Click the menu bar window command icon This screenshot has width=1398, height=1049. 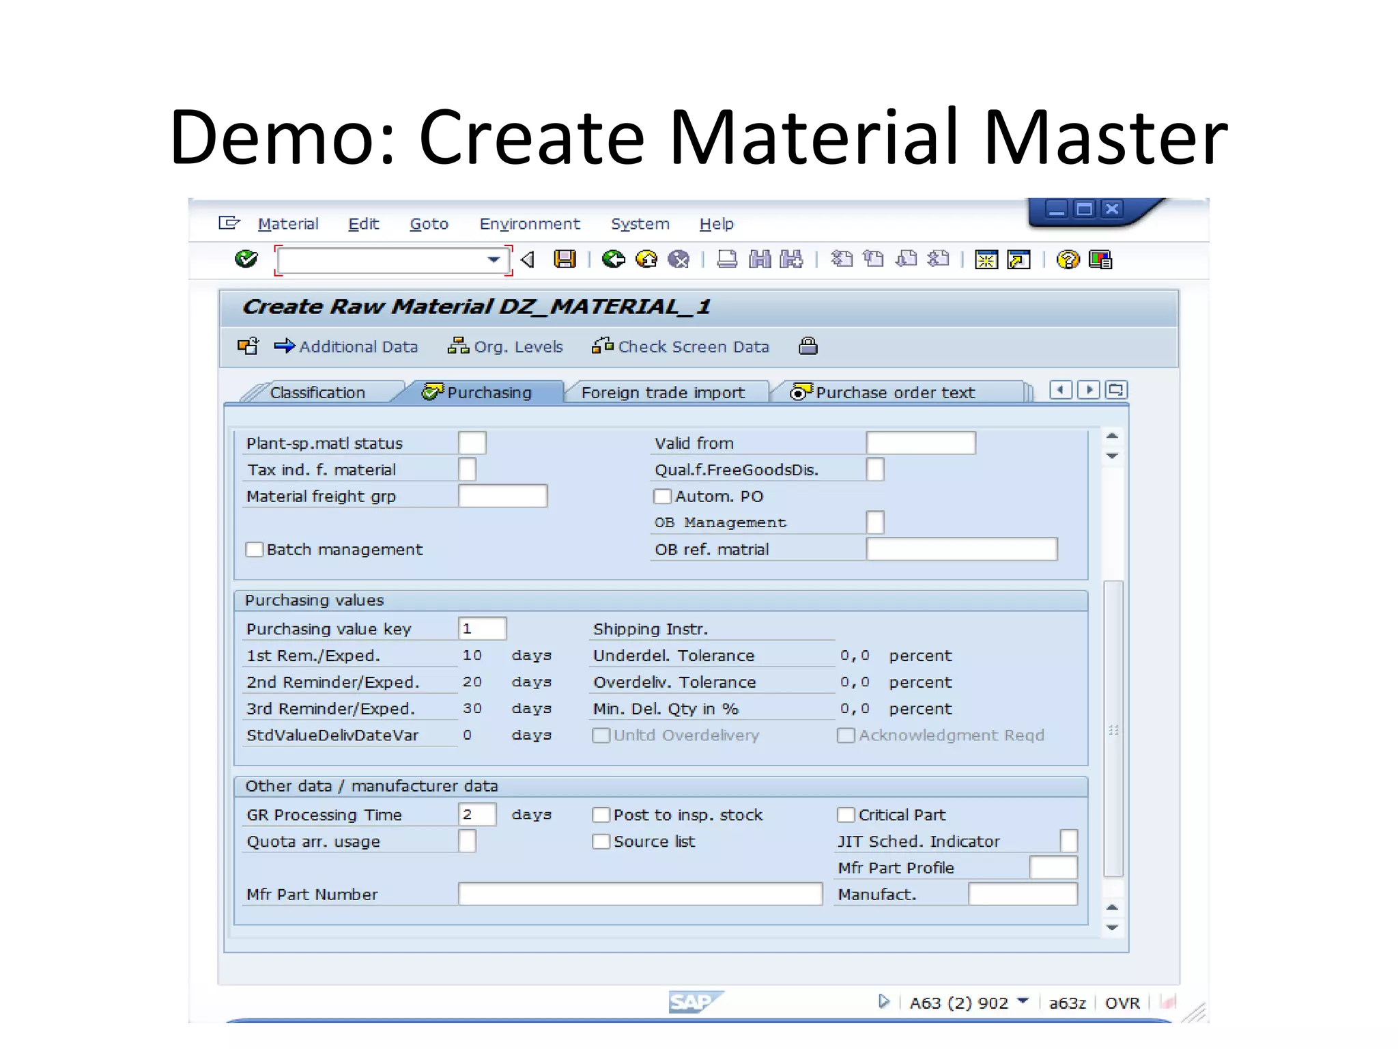(x=229, y=223)
